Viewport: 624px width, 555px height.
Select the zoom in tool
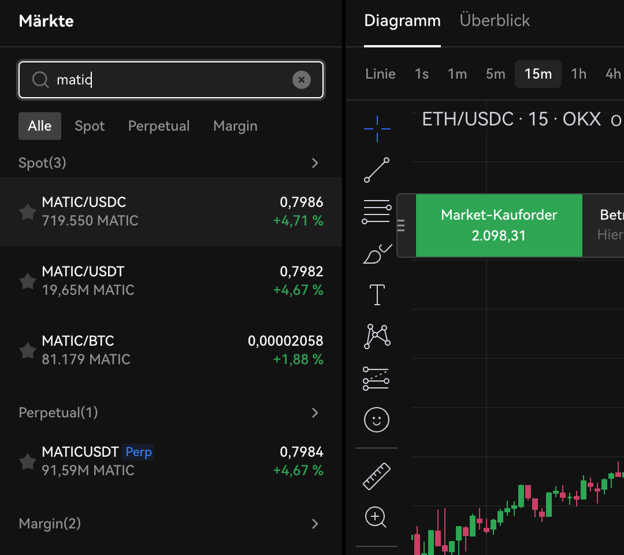pos(376,517)
